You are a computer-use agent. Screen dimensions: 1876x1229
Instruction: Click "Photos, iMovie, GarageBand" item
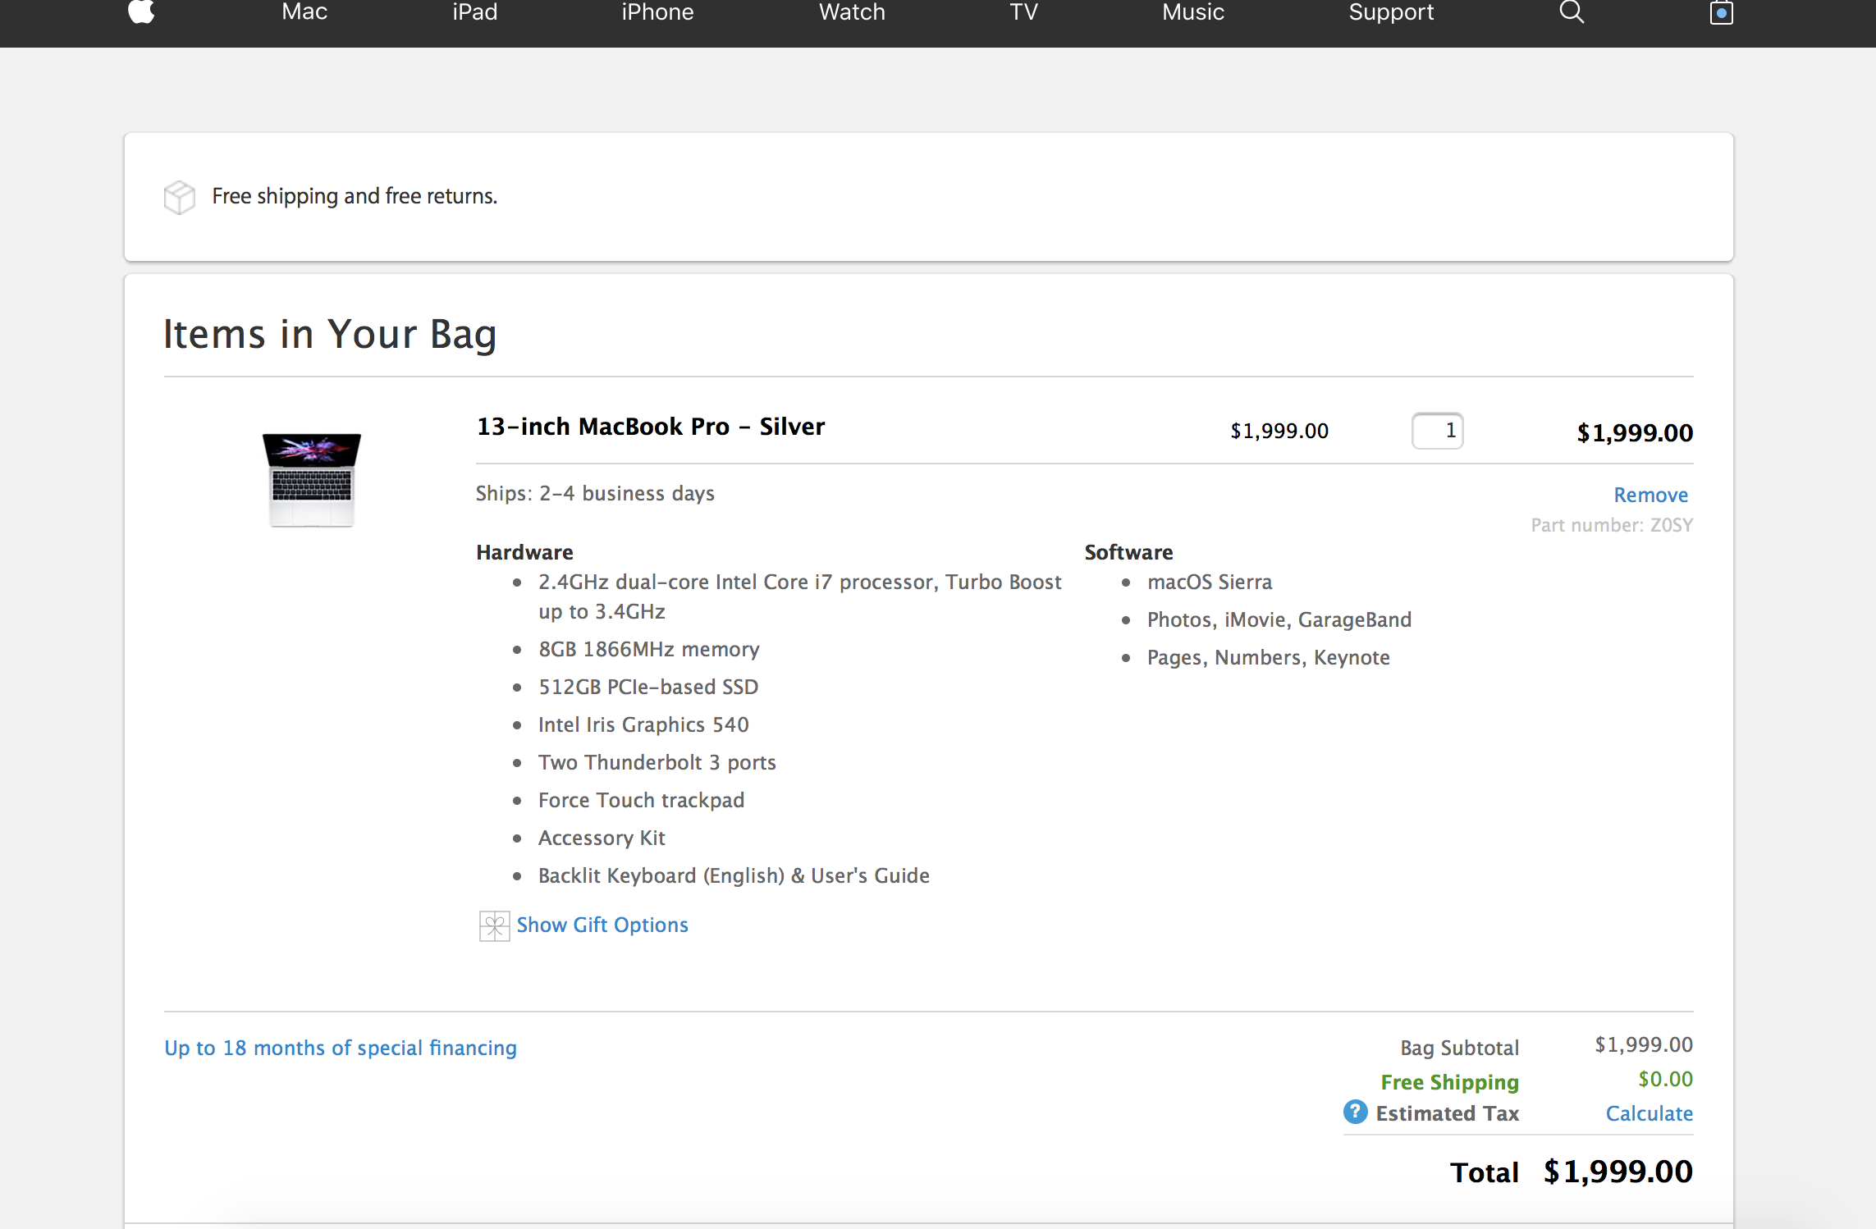pyautogui.click(x=1279, y=619)
